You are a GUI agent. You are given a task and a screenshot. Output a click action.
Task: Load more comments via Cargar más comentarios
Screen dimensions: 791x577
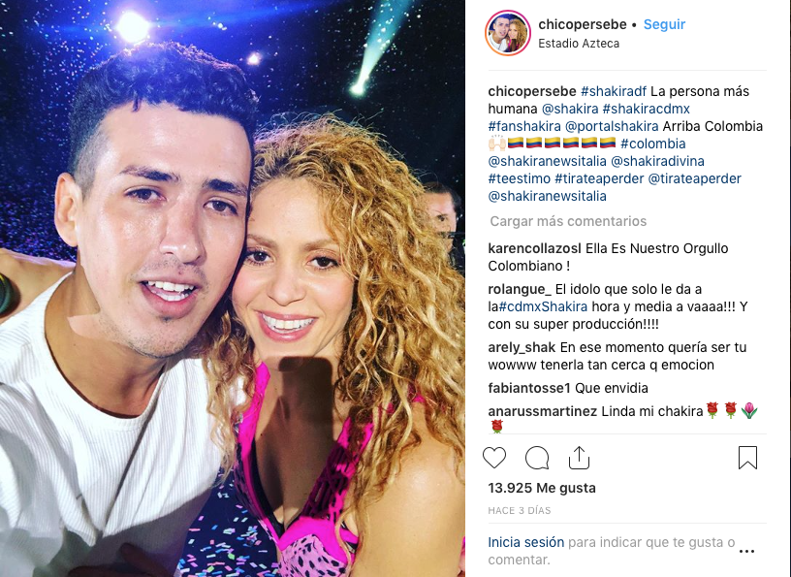[x=568, y=221]
